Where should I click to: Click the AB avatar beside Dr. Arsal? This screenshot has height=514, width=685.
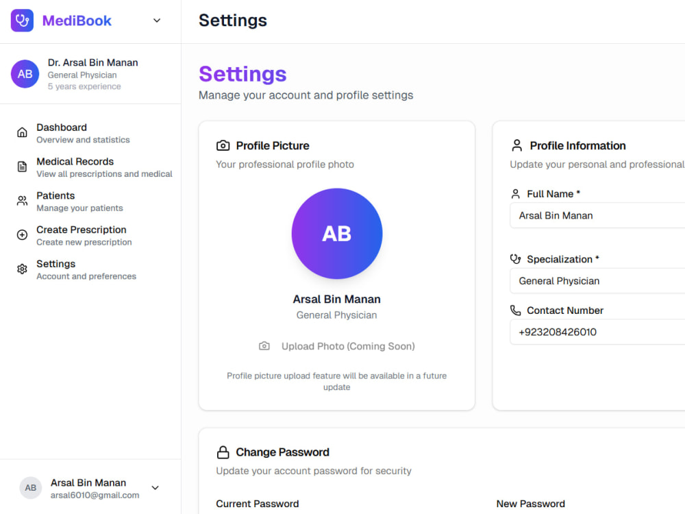(25, 74)
